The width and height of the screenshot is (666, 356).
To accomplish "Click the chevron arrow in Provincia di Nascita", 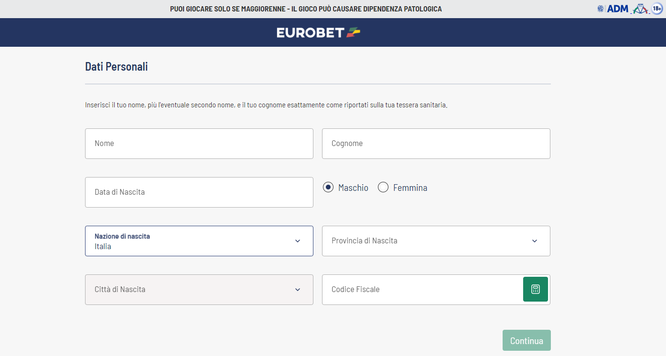I will pos(535,241).
